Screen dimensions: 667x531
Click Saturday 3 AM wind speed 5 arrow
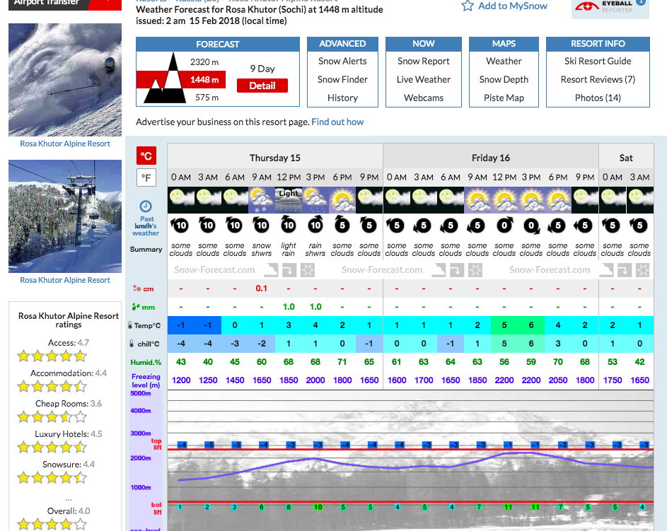coord(639,226)
